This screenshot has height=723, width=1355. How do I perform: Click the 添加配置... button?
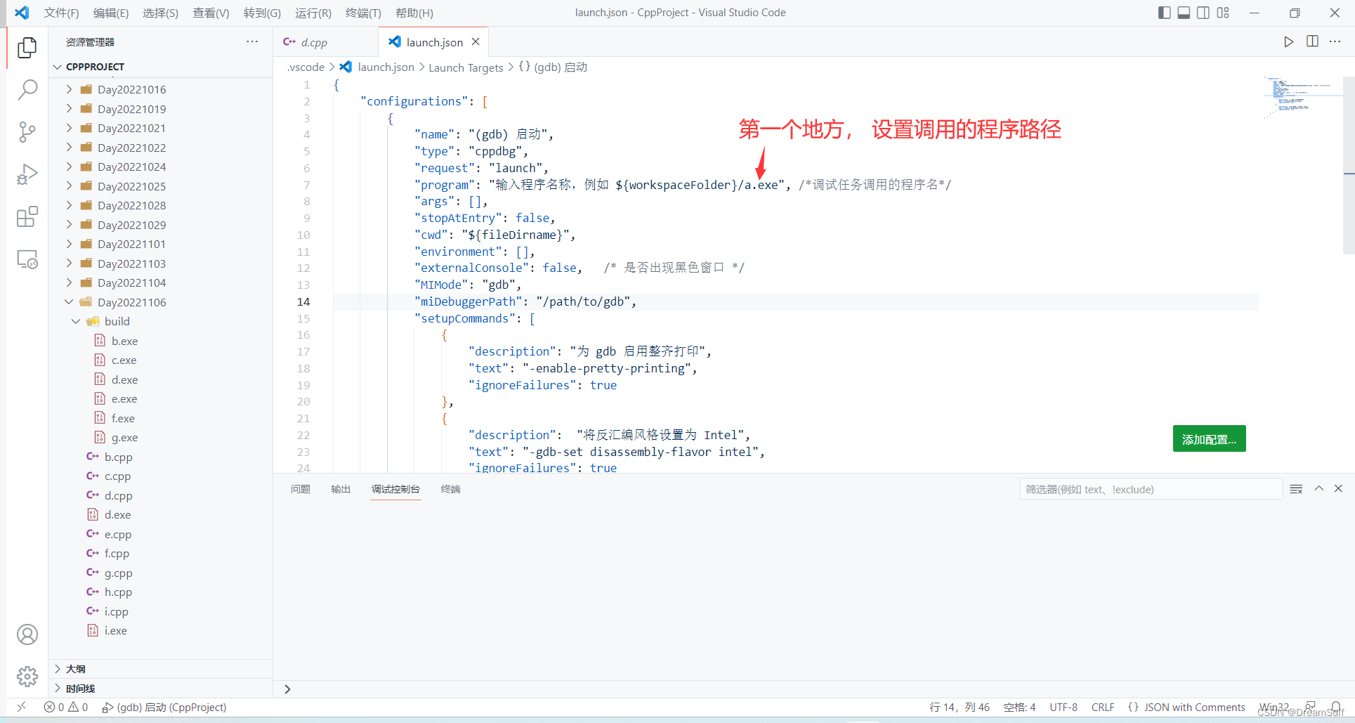pyautogui.click(x=1209, y=439)
